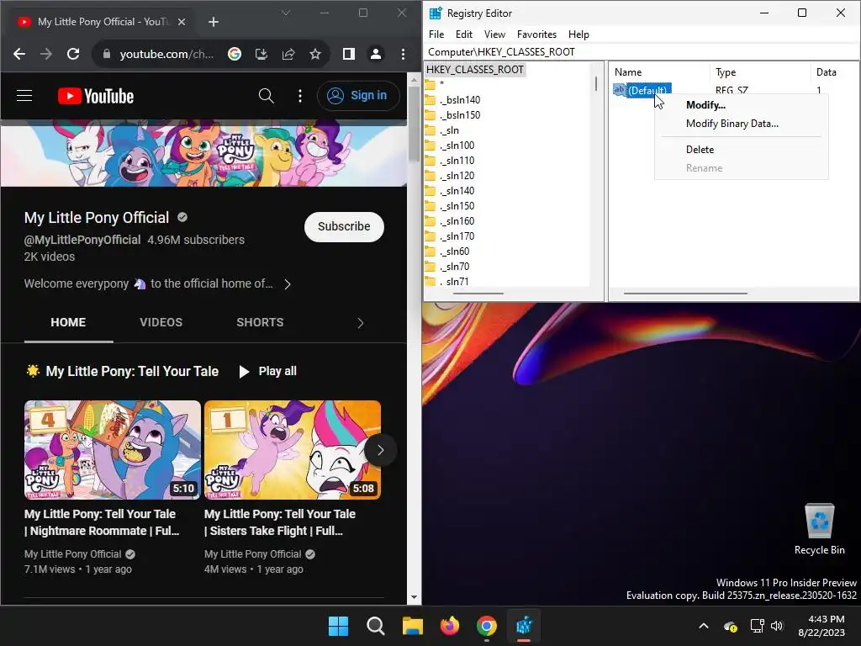Select the ._sln170 registry key
The image size is (861, 646).
click(457, 236)
